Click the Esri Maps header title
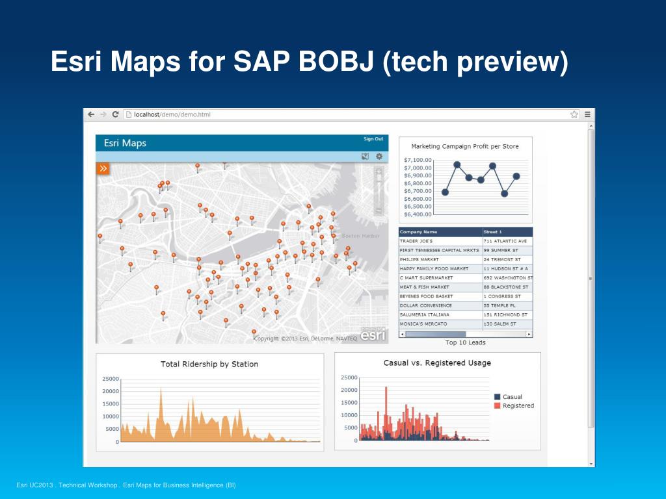This screenshot has width=666, height=499. point(125,143)
